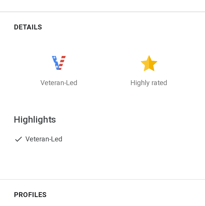Image resolution: width=205 pixels, height=206 pixels.
Task: Click the word Led under the flag icon
Action: coord(72,83)
